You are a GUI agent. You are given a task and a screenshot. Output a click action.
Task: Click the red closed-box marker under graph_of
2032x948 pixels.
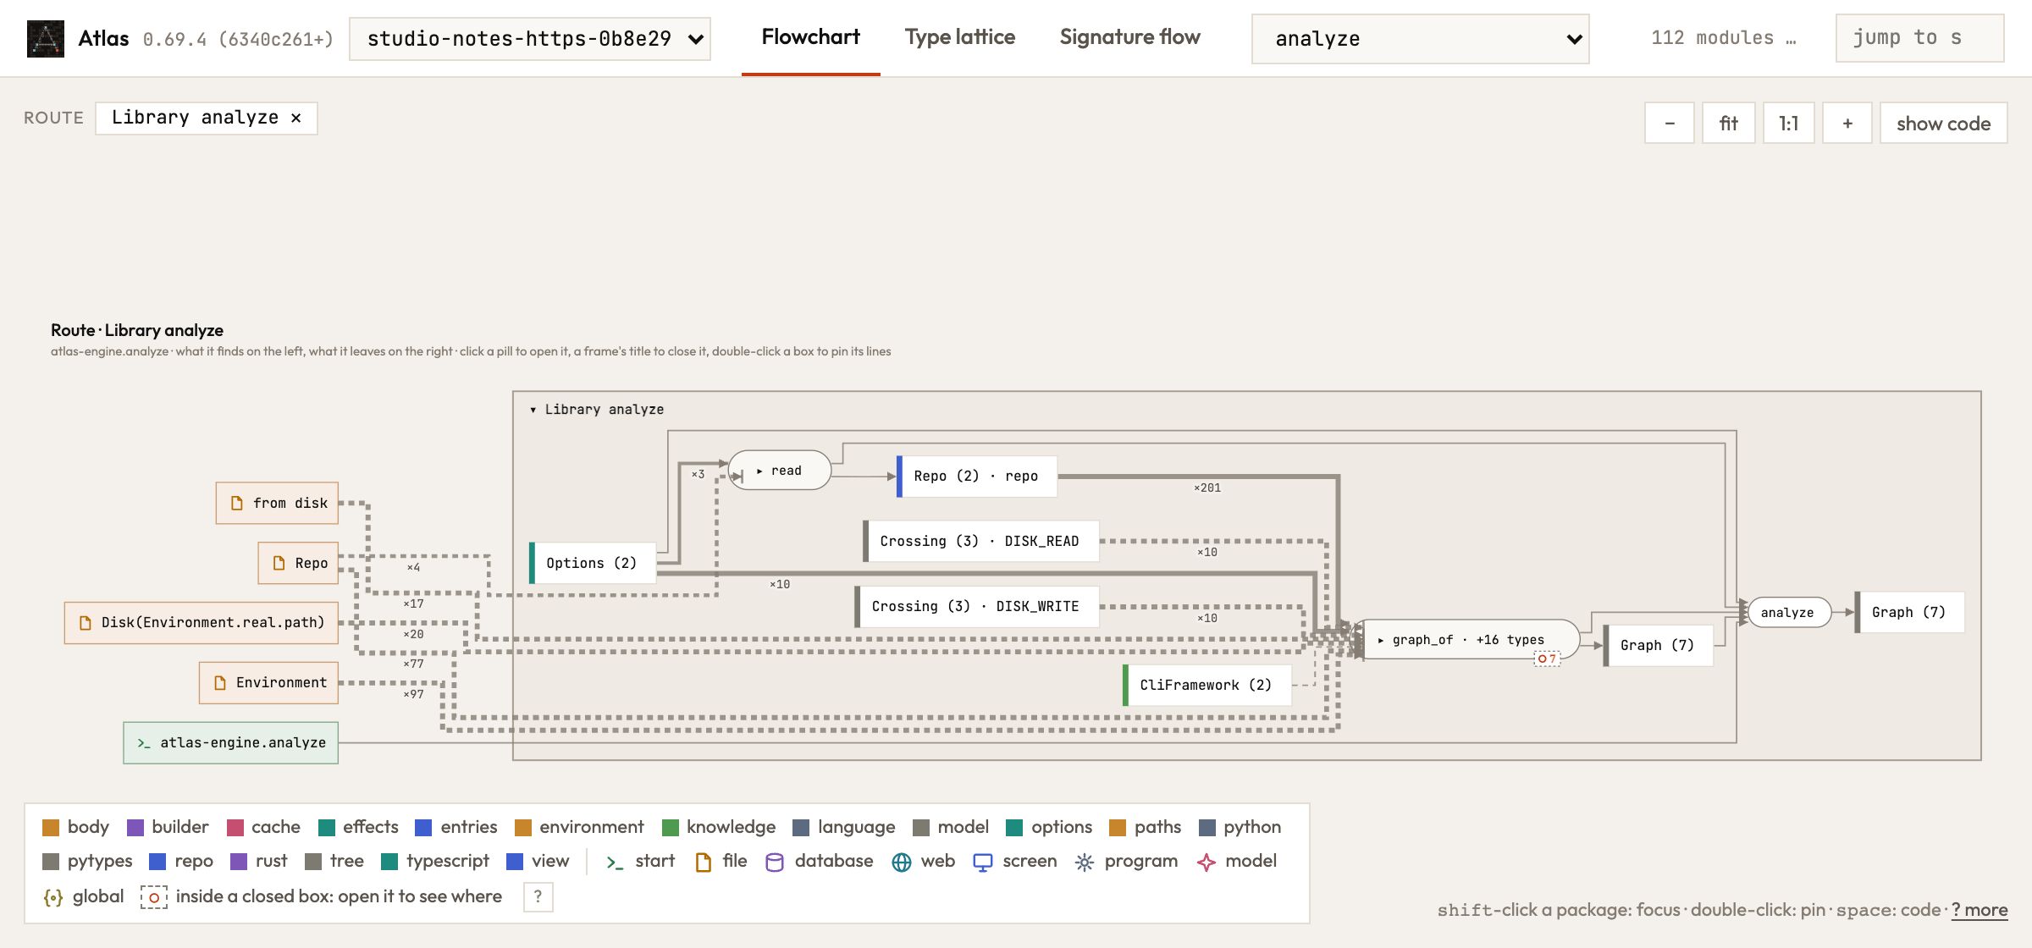(1547, 659)
